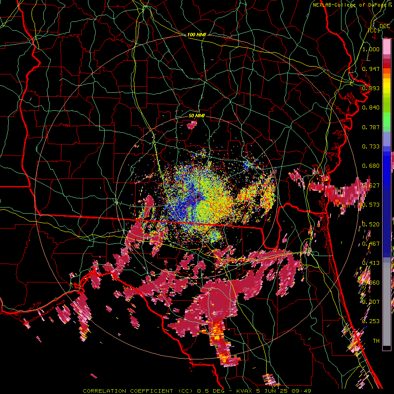
Task: Click the 0.253 legend value
Action: [371, 321]
